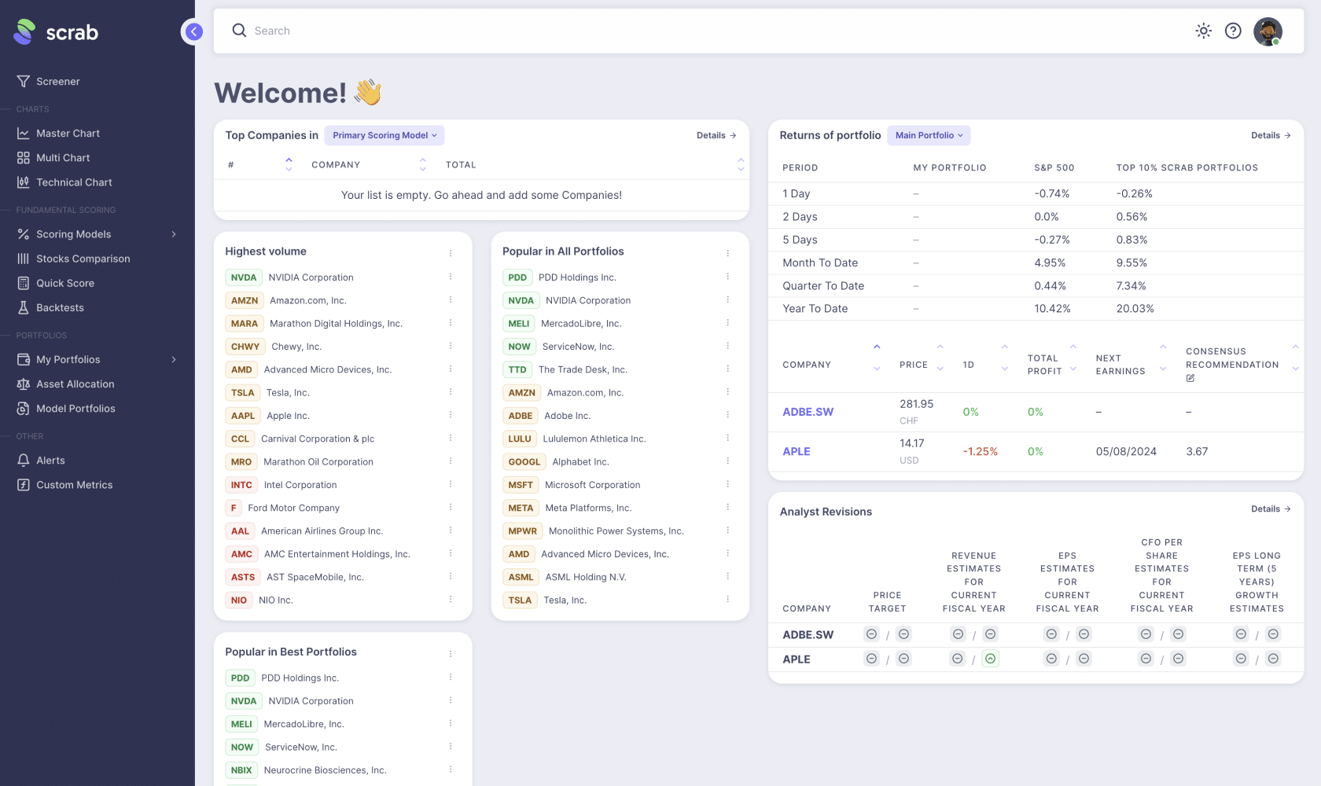Click "Intel Corporation" in Highest volume list
The image size is (1321, 786).
pyautogui.click(x=300, y=485)
